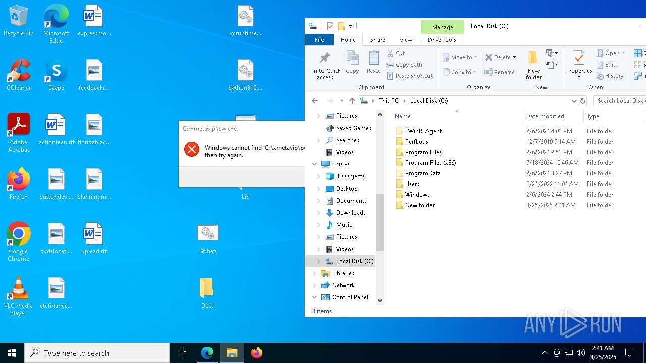The height and width of the screenshot is (363, 646).
Task: Switch to the View ribbon tab
Action: coord(406,40)
